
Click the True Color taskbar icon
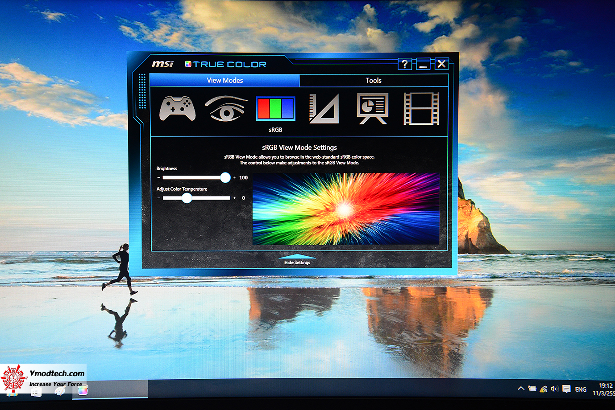[83, 390]
